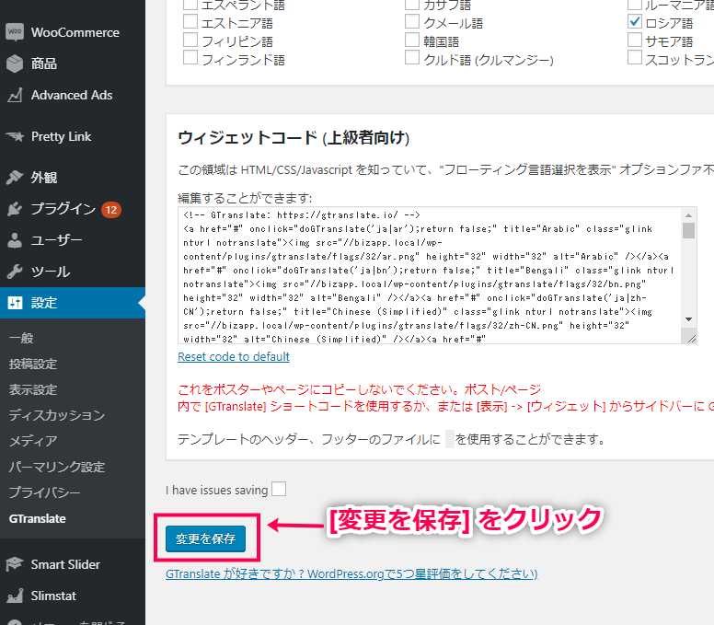Enable the I have issues saving checkbox
Viewport: 714px width, 625px height.
pyautogui.click(x=279, y=490)
